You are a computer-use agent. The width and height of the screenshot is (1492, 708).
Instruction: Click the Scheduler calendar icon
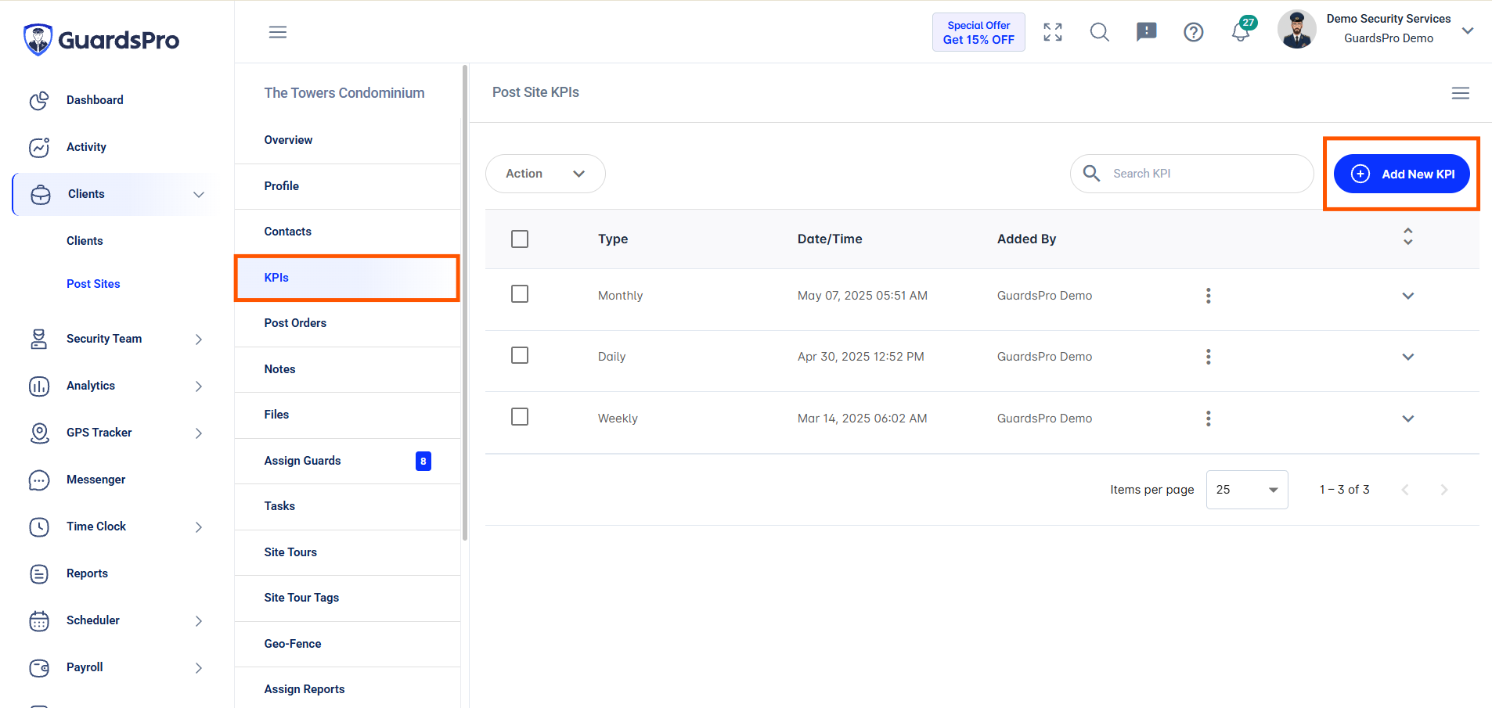tap(39, 620)
